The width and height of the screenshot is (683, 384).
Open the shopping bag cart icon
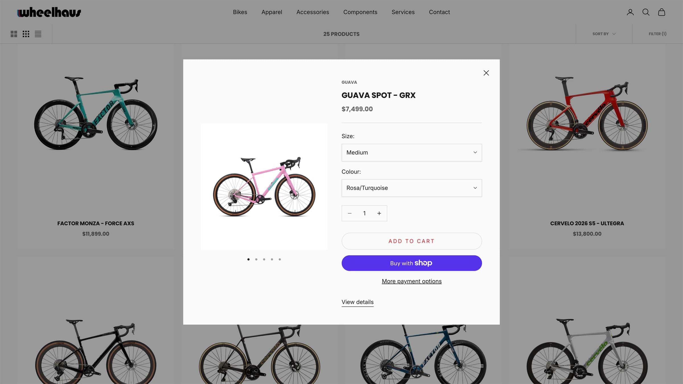tap(661, 12)
